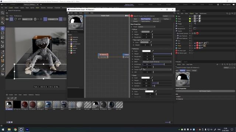Switch to Coating tab
Image resolution: width=236 pixels, height=132 pixels.
click(x=166, y=19)
